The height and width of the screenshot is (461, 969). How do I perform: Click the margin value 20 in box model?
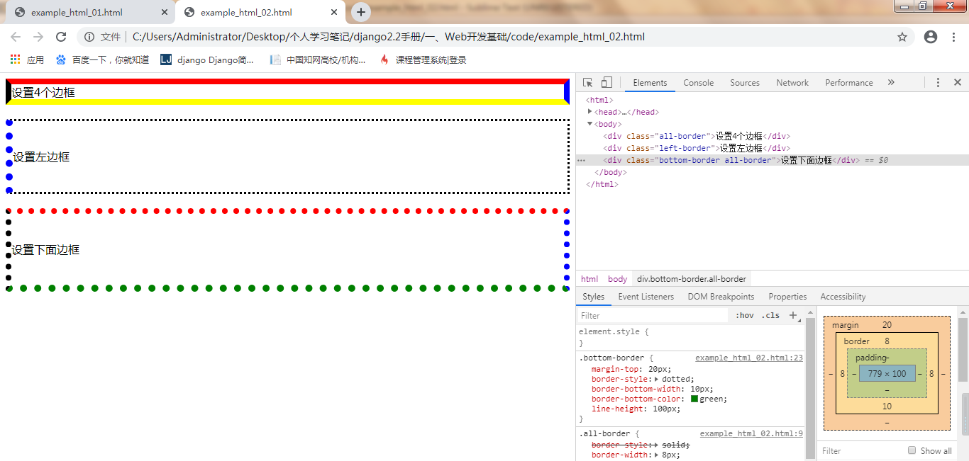click(x=887, y=325)
